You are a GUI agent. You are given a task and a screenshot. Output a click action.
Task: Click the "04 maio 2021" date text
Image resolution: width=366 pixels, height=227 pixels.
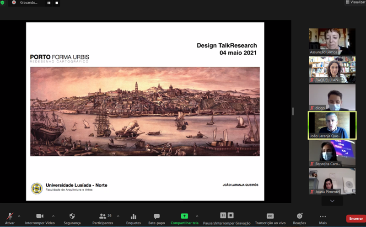tap(238, 53)
